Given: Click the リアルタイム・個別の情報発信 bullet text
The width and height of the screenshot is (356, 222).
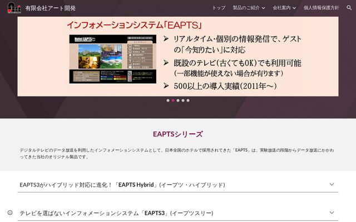Looking at the screenshot, I should coord(238,44).
